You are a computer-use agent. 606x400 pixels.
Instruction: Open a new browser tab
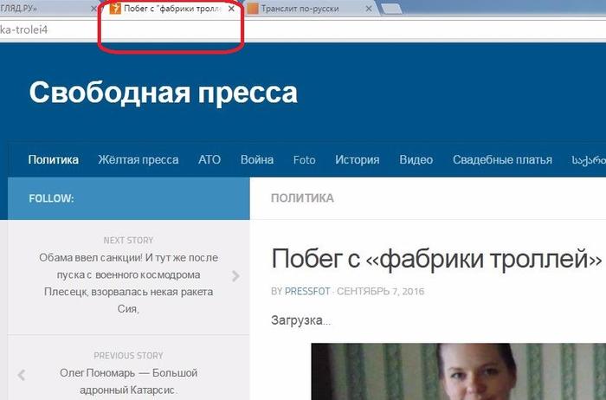pyautogui.click(x=390, y=9)
